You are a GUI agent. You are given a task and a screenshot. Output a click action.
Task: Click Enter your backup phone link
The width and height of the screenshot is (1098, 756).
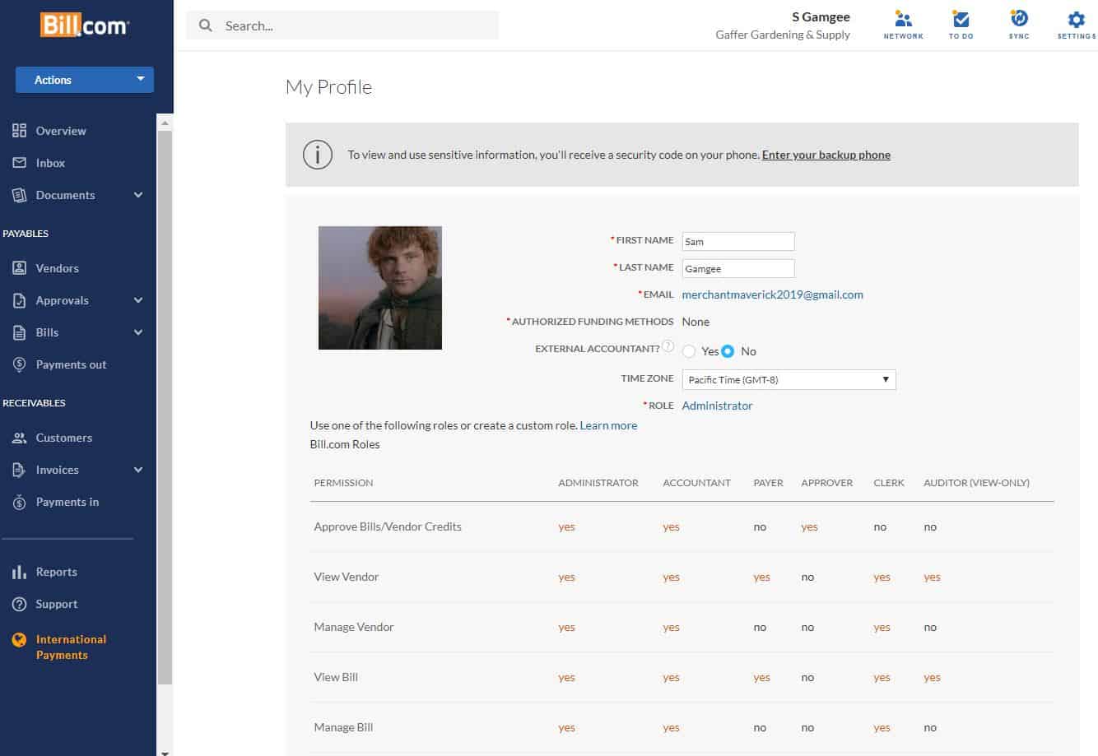[826, 155]
